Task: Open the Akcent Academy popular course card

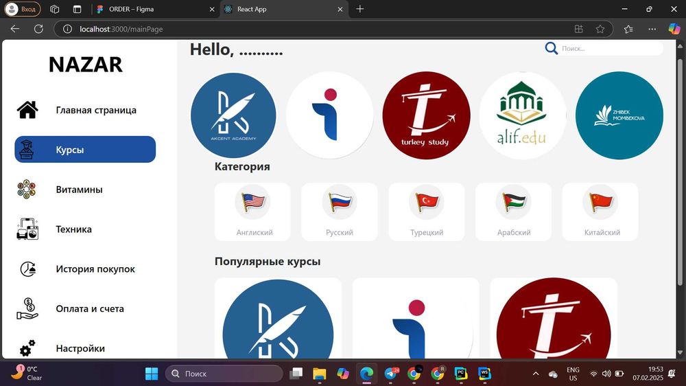Action: click(278, 319)
